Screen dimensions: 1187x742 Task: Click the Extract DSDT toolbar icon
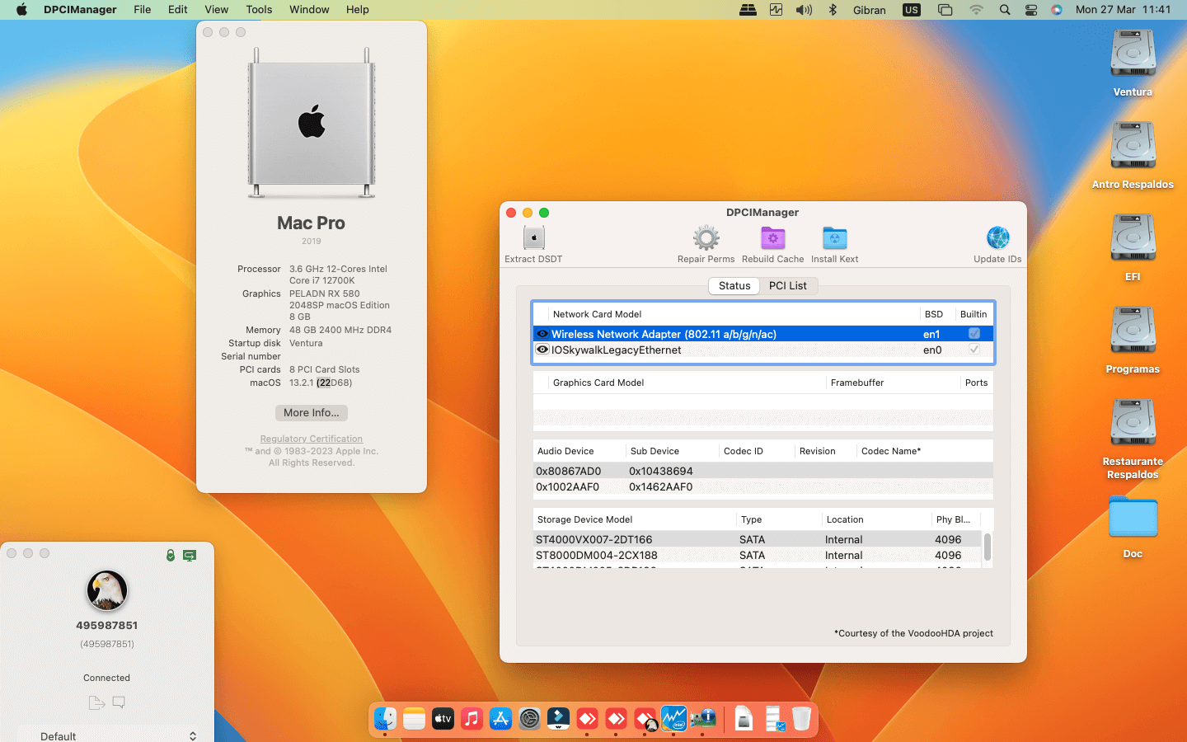[533, 238]
